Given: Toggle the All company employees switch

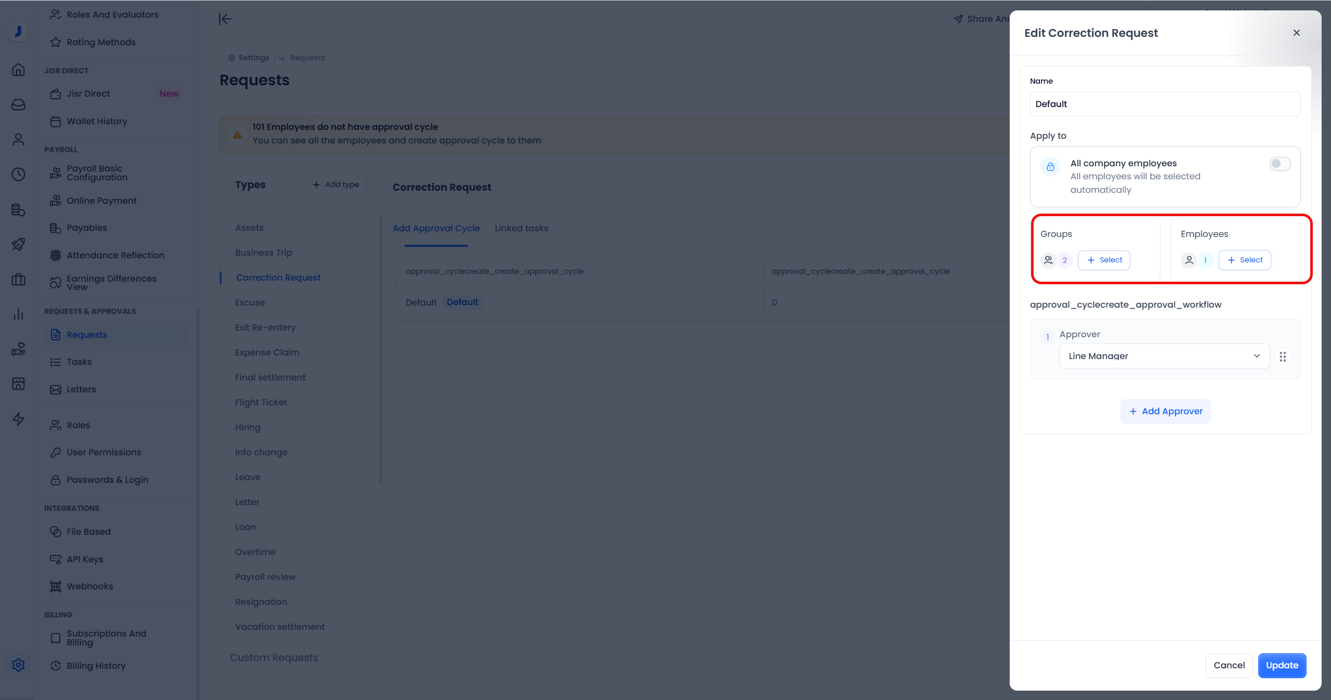Looking at the screenshot, I should pos(1280,164).
